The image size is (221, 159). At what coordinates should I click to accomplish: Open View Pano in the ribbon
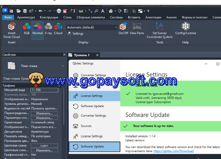(x=137, y=29)
